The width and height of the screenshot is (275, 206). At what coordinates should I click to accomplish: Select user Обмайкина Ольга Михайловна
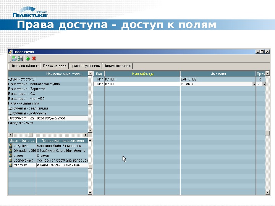click(62, 150)
